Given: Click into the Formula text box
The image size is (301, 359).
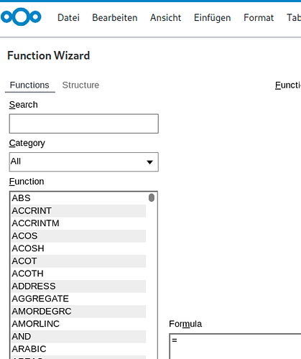Looking at the screenshot, I should (x=235, y=346).
